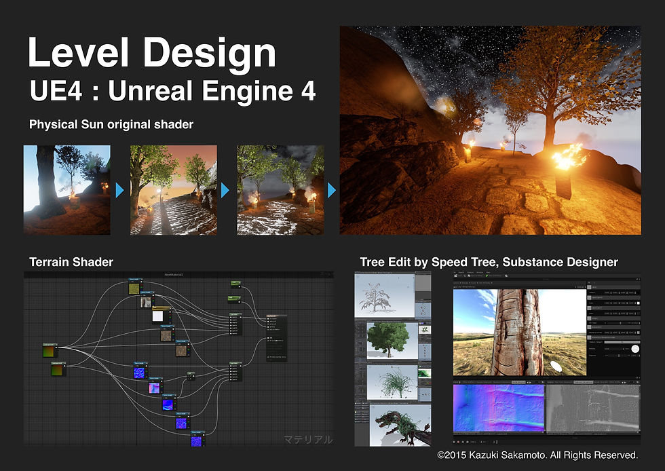This screenshot has width=665, height=471.
Task: Select the tall material result output node
Action: click(x=277, y=338)
